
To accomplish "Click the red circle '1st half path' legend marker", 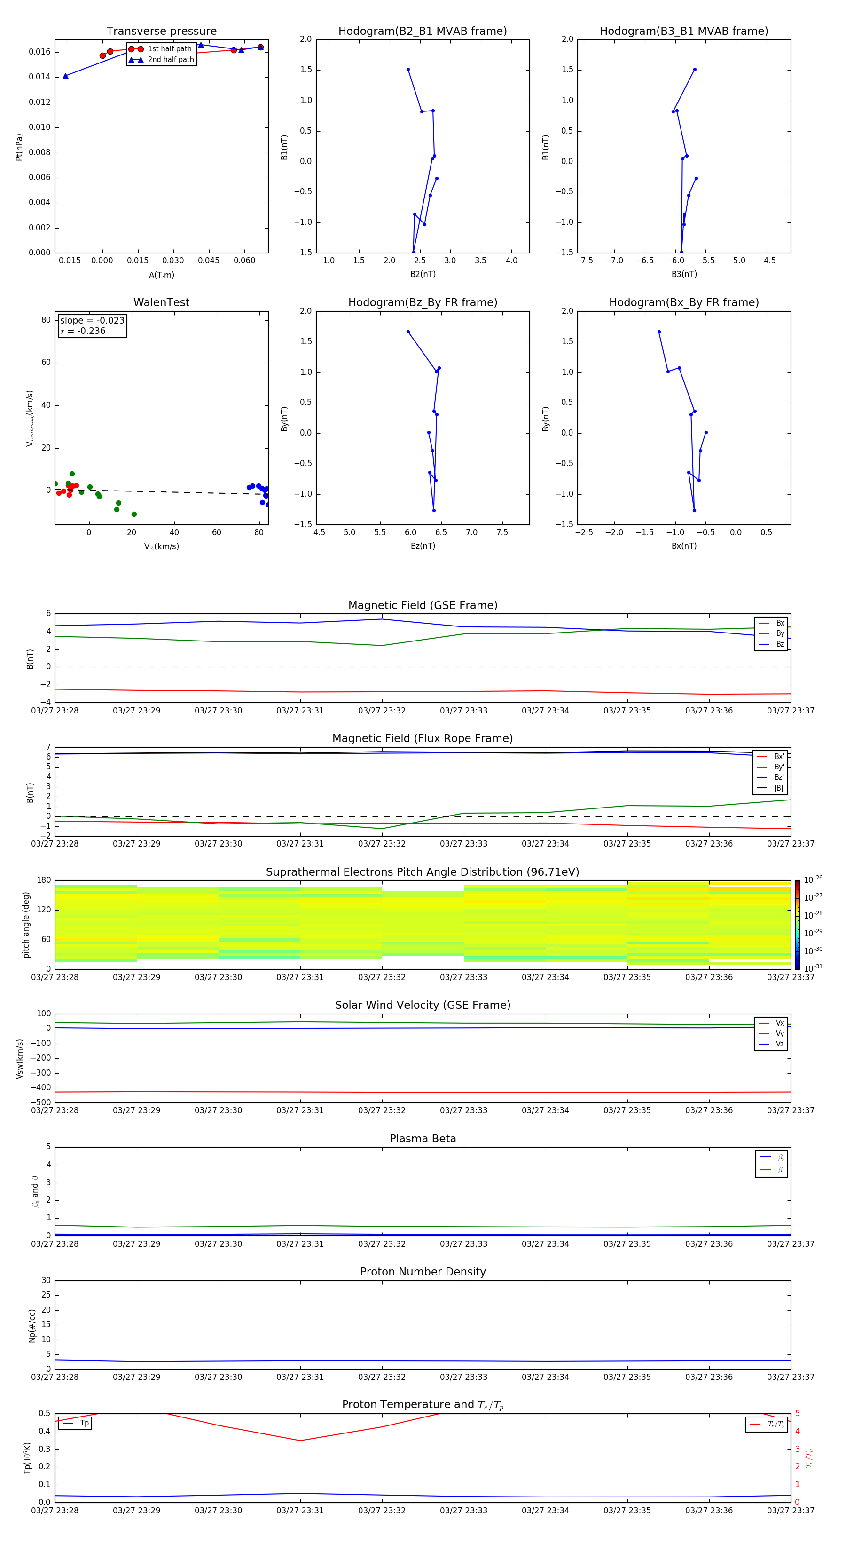I will tap(136, 49).
